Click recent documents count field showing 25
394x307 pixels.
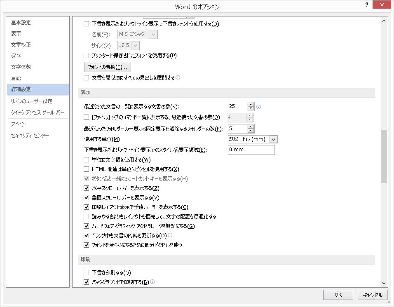click(x=238, y=106)
